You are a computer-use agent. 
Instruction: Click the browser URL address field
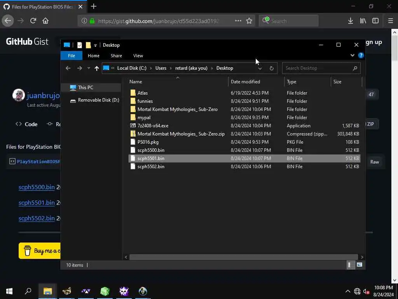(159, 21)
